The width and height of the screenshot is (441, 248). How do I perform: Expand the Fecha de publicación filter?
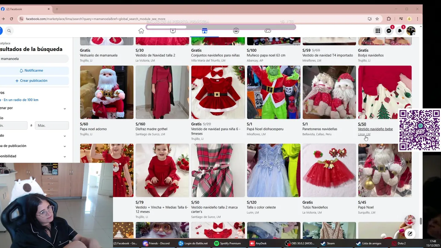pyautogui.click(x=64, y=146)
